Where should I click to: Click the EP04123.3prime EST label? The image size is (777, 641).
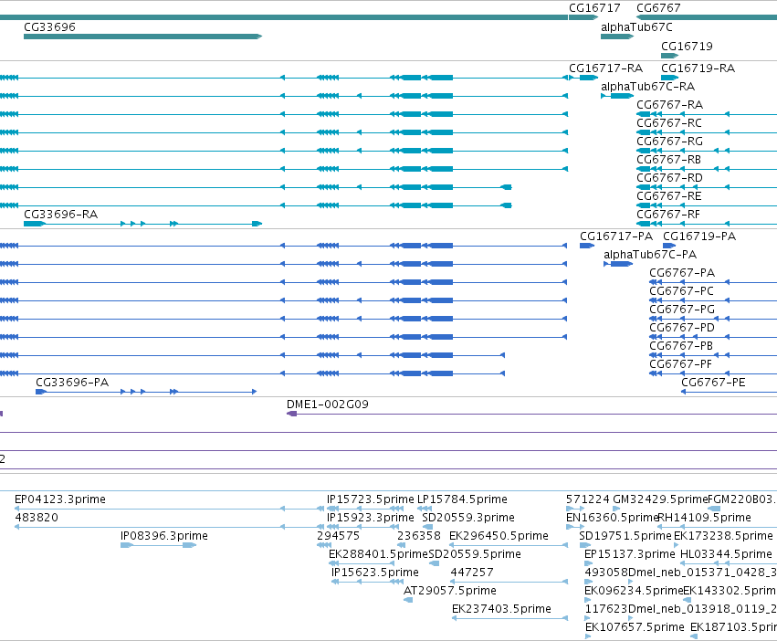tap(60, 499)
